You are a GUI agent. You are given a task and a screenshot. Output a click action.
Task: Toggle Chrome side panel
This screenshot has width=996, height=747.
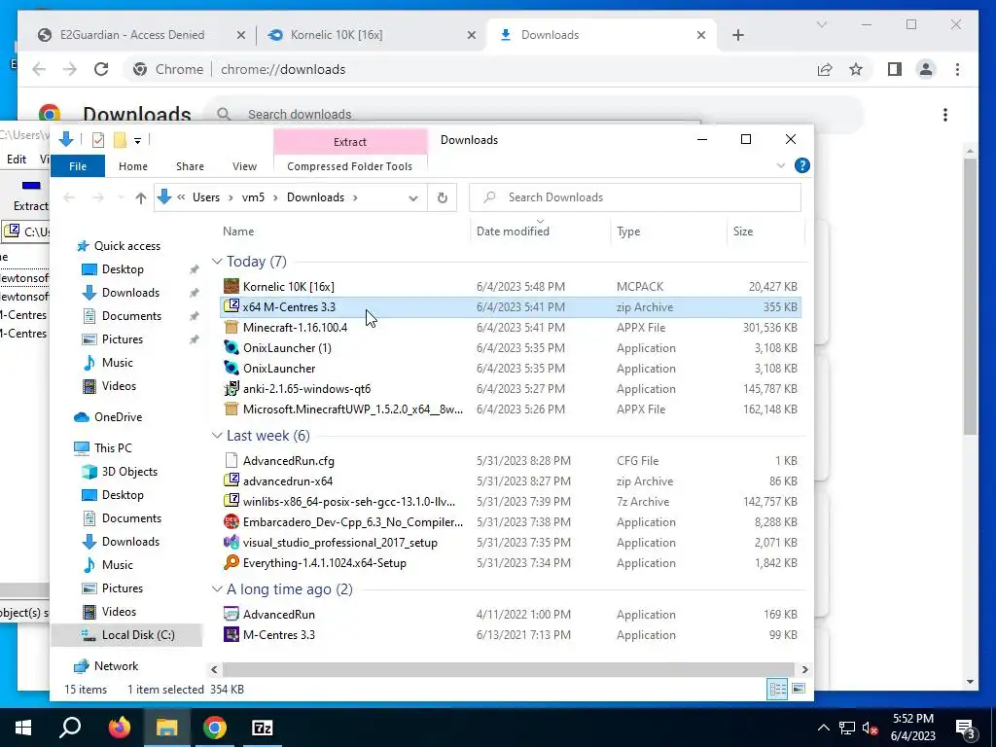895,69
